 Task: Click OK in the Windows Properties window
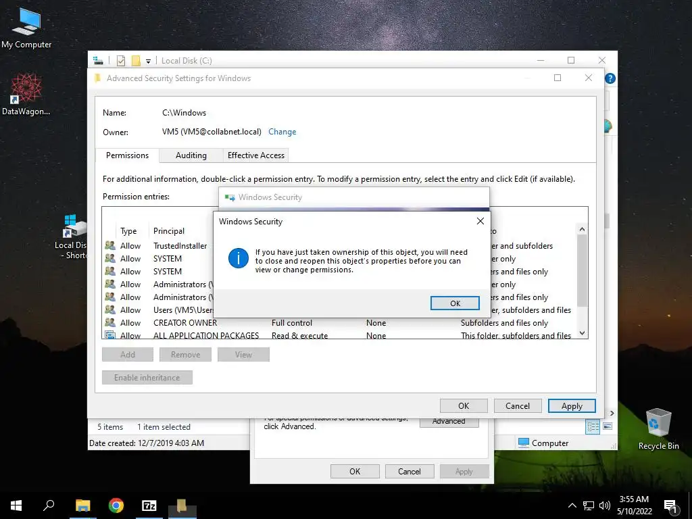click(x=355, y=471)
